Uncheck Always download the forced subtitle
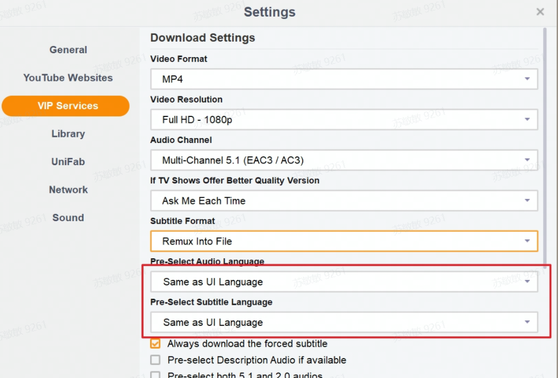This screenshot has width=558, height=378. (x=156, y=344)
